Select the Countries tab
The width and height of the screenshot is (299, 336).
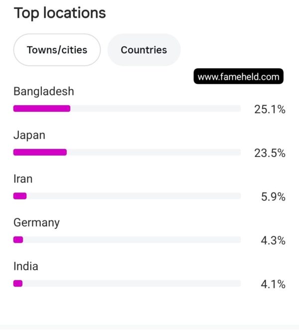144,50
